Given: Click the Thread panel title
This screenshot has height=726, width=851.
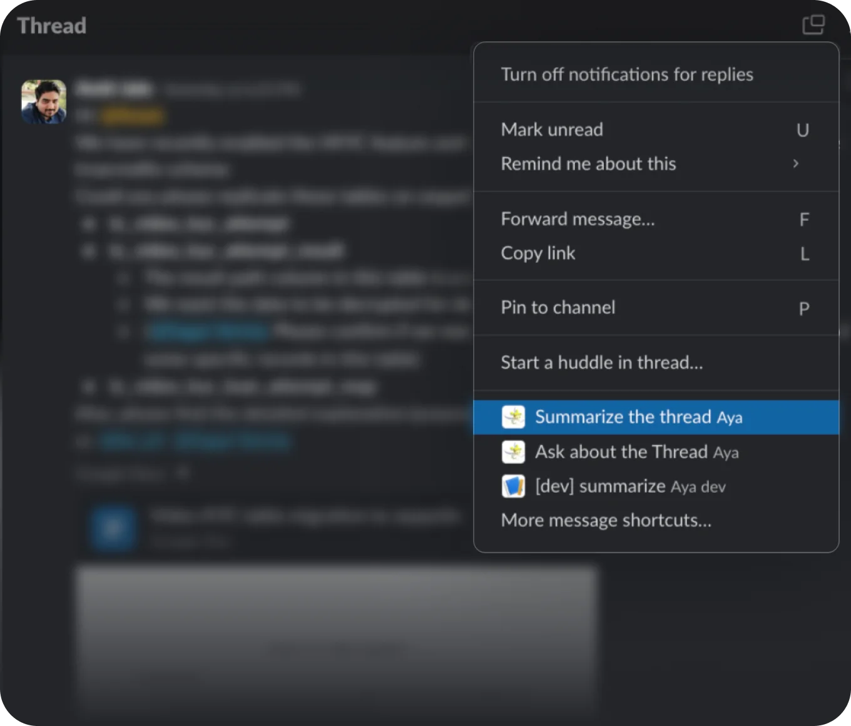Looking at the screenshot, I should (x=52, y=26).
